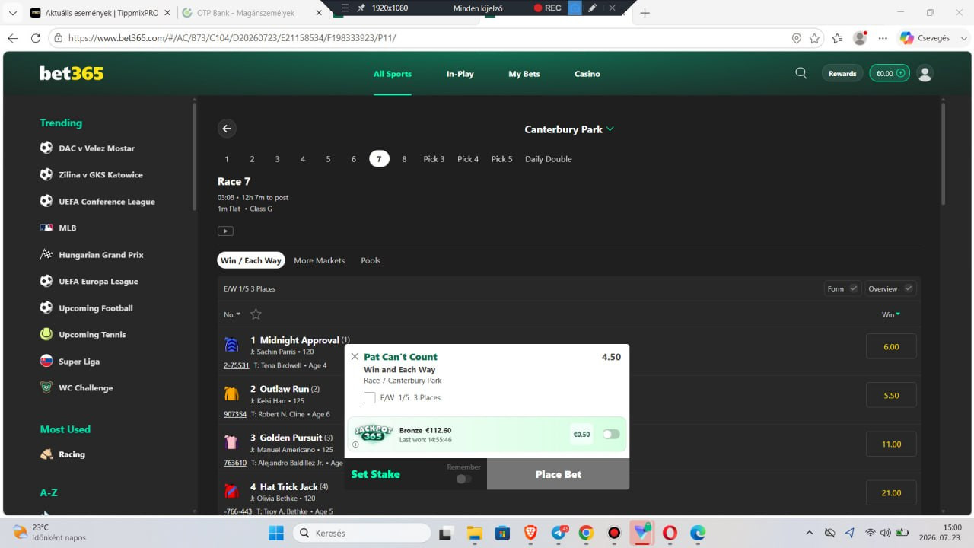Viewport: 974px width, 548px height.
Task: Enable the Jackpot 365 Bronze toggle
Action: pyautogui.click(x=611, y=434)
